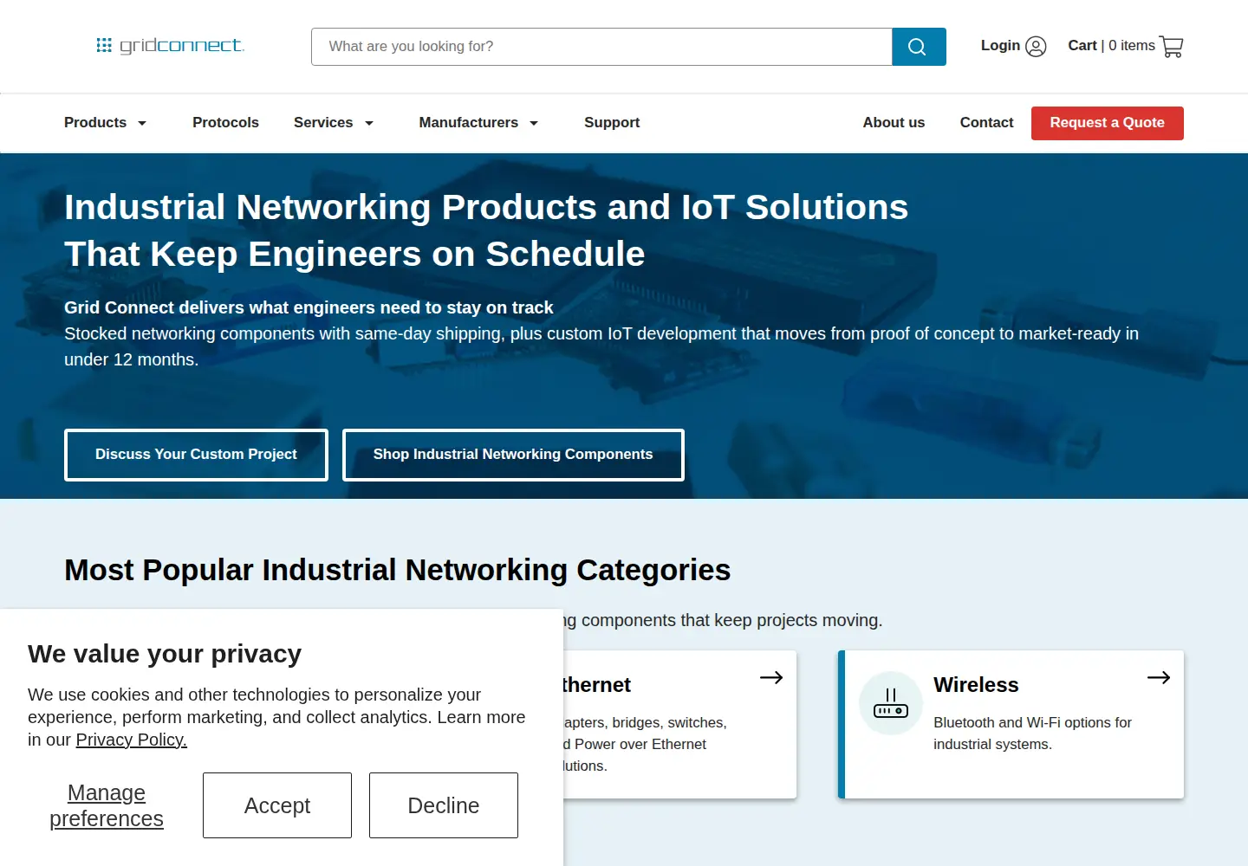
Task: Click Discuss Your Custom Project button
Action: [x=196, y=455]
